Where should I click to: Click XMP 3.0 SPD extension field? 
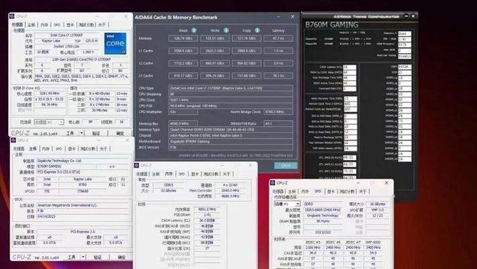click(x=377, y=210)
